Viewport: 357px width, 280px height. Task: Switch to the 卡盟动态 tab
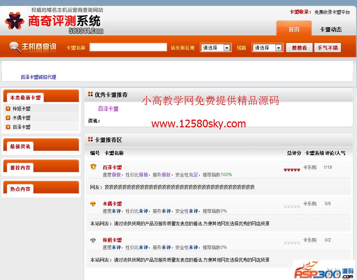pos(331,29)
